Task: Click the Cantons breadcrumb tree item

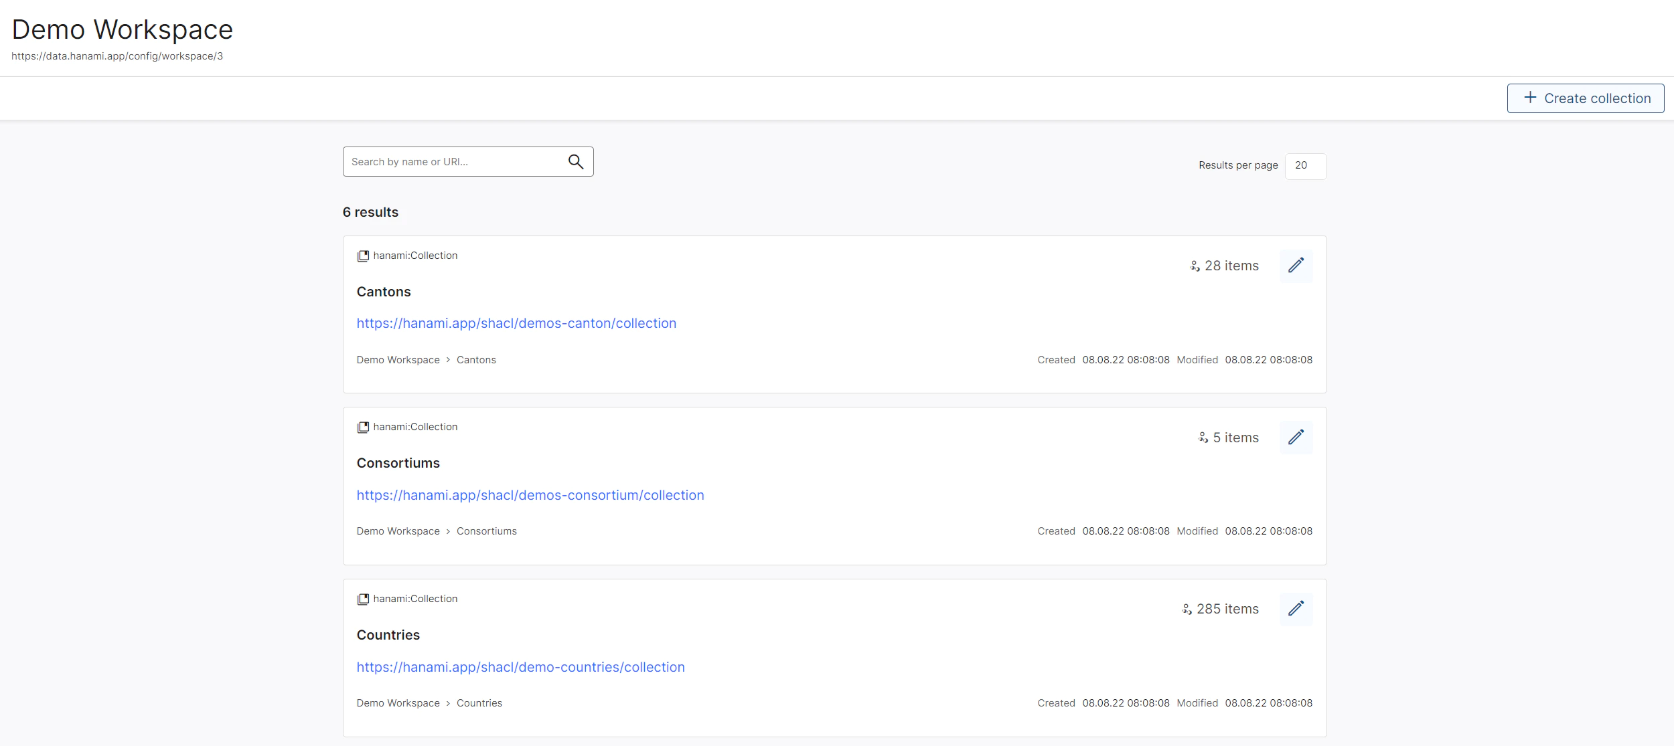Action: pos(476,359)
